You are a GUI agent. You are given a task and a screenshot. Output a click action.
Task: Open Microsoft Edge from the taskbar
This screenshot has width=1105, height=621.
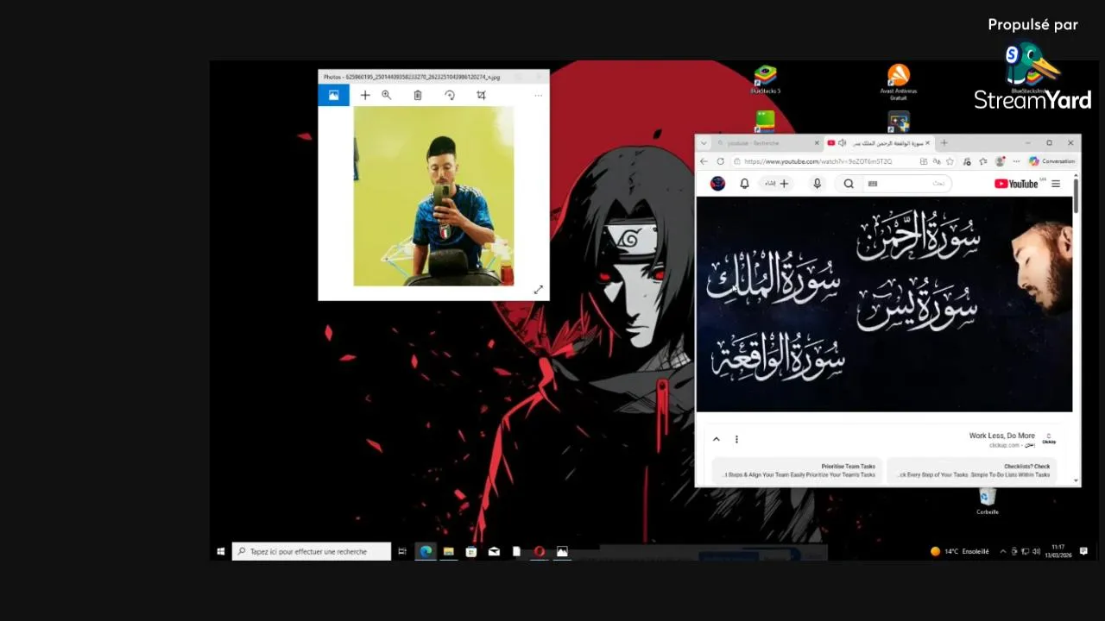point(426,551)
